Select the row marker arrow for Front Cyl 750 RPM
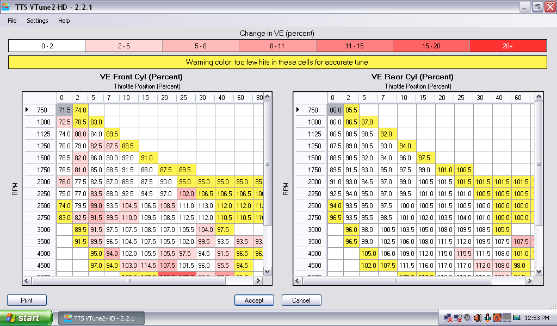Viewport: 557px width, 326px height. click(x=27, y=110)
